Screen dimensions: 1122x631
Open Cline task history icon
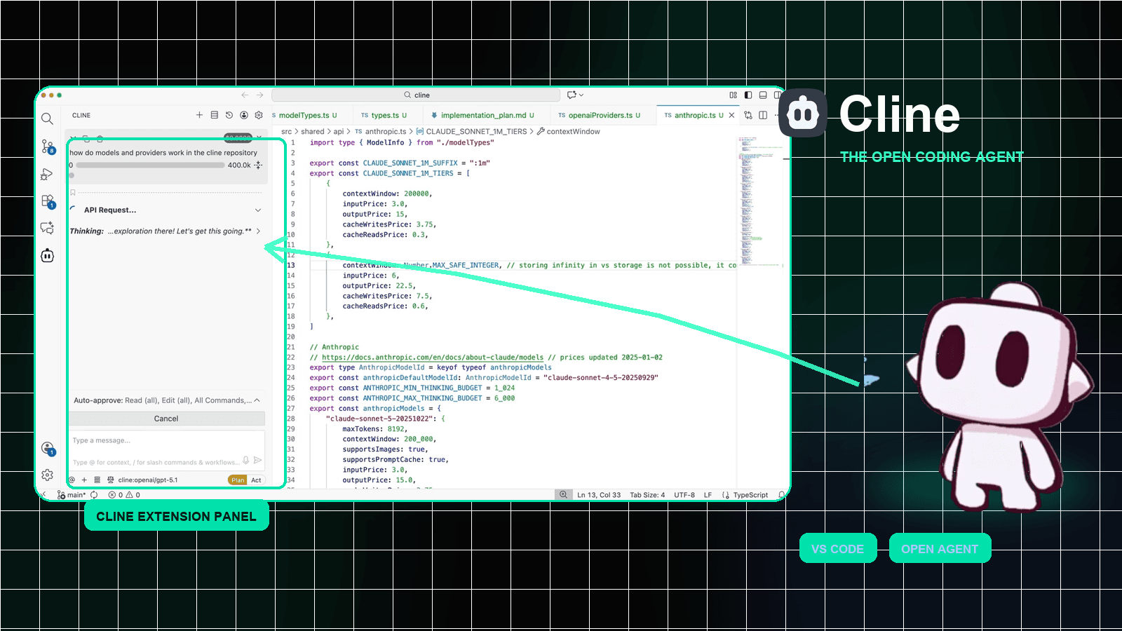229,115
